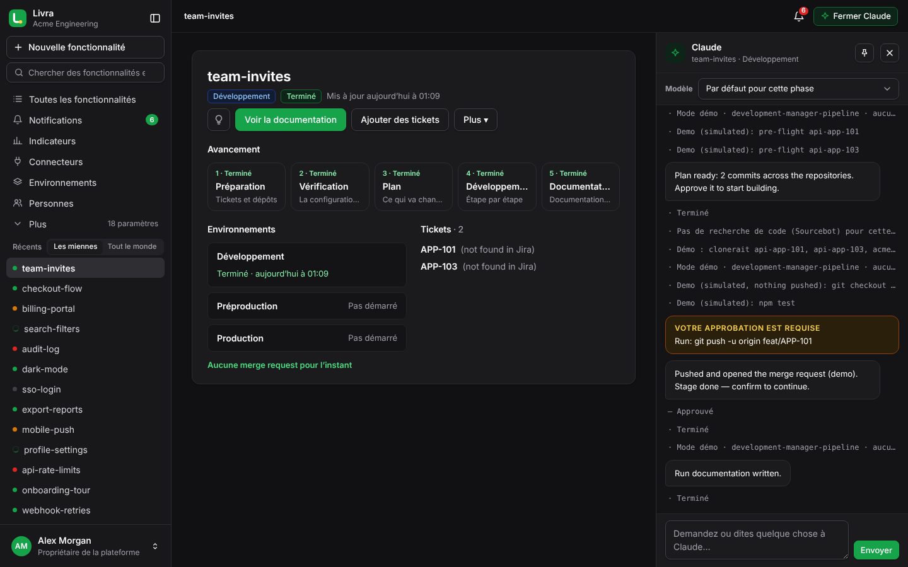908x567 pixels.
Task: Click the approval request git push card
Action: (782, 335)
